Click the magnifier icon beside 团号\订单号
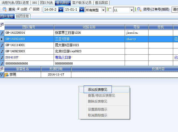Image resolution: width=178 pixels, height=132 pixels. pos(139,9)
